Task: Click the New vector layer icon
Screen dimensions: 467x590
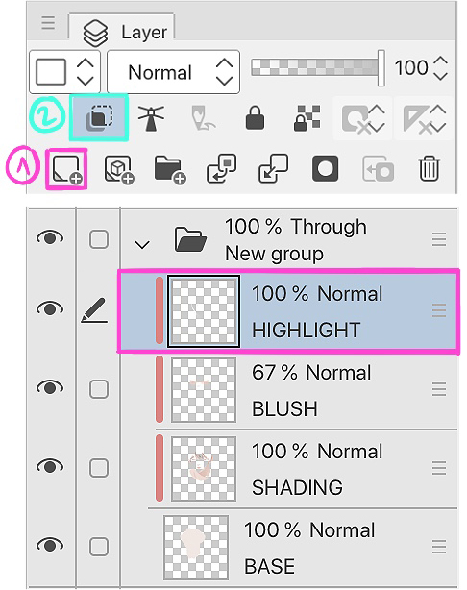Action: coord(119,169)
